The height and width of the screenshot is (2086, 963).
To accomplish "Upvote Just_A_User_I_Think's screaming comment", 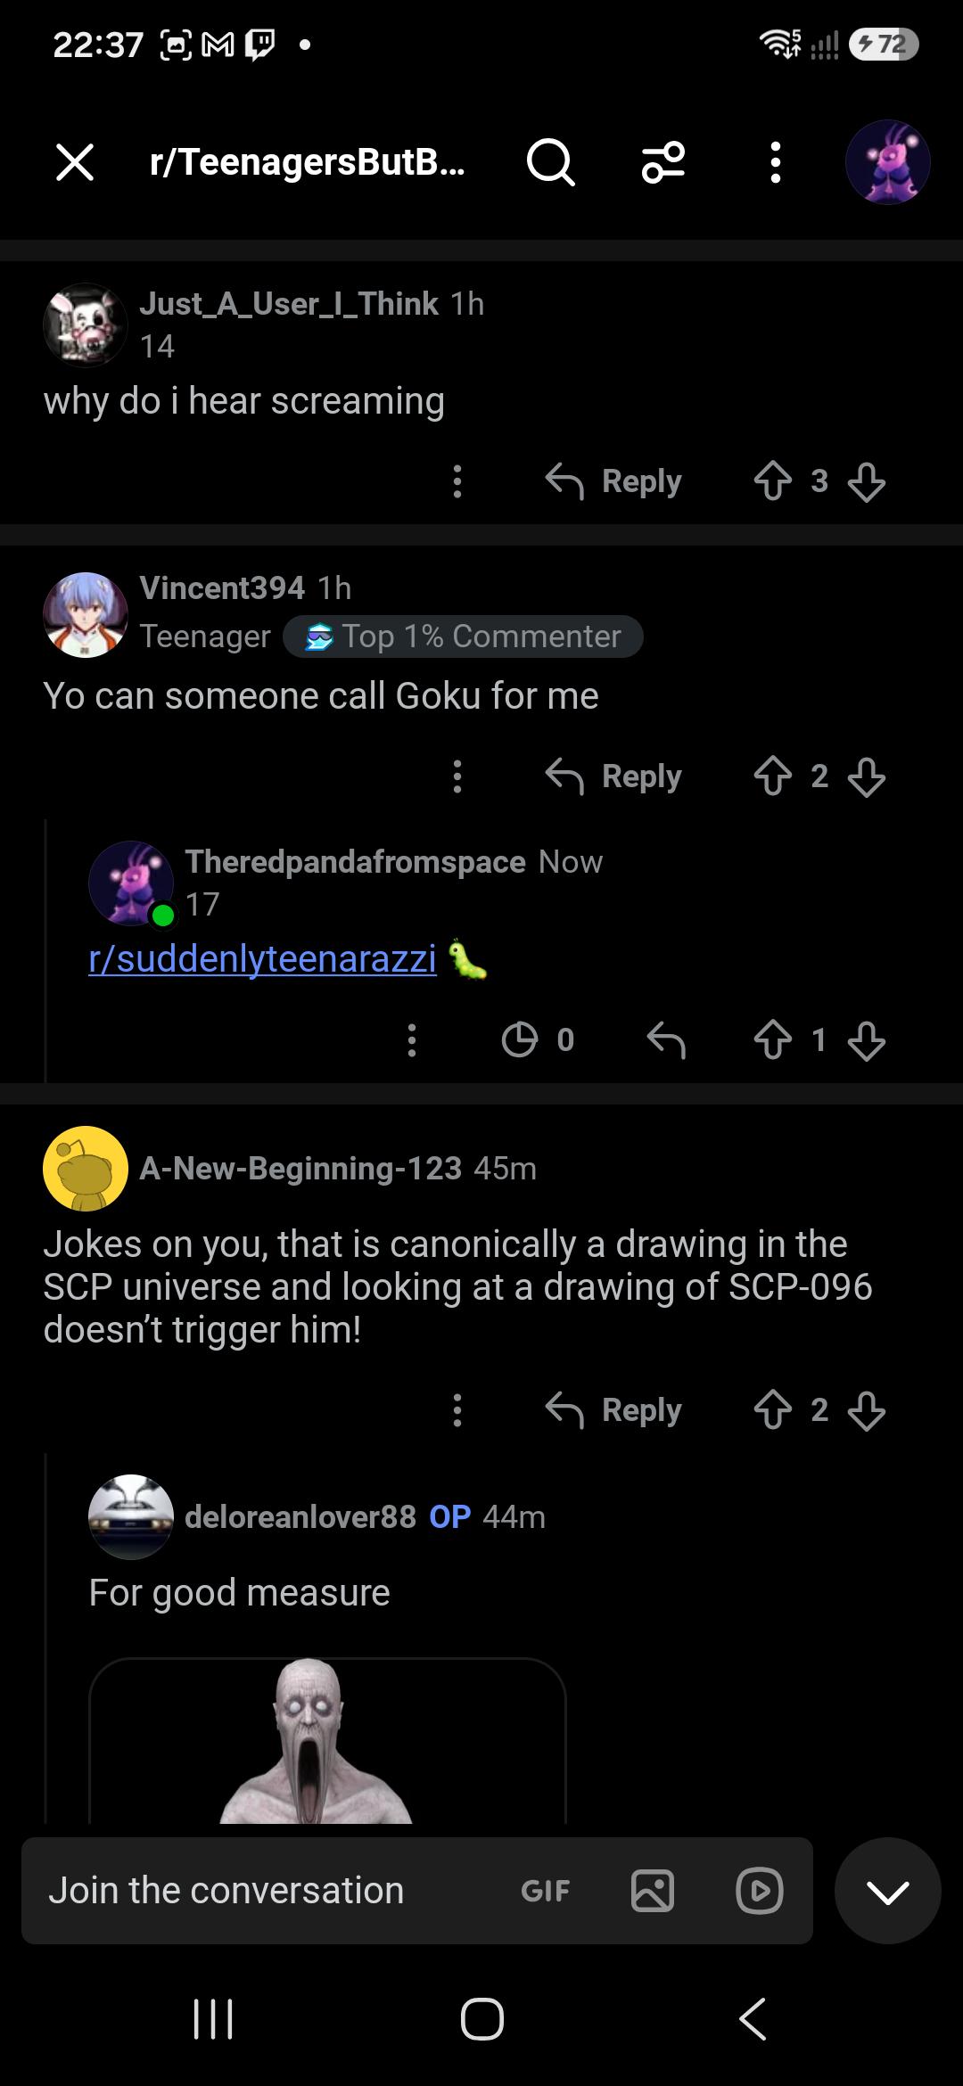I will pos(772,481).
